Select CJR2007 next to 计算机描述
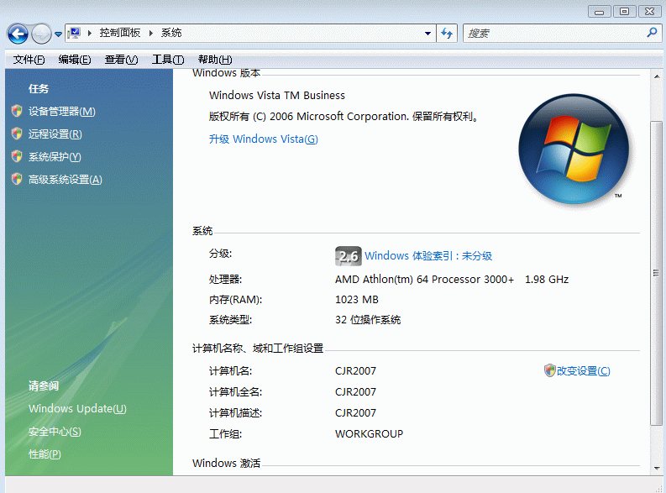 [355, 412]
